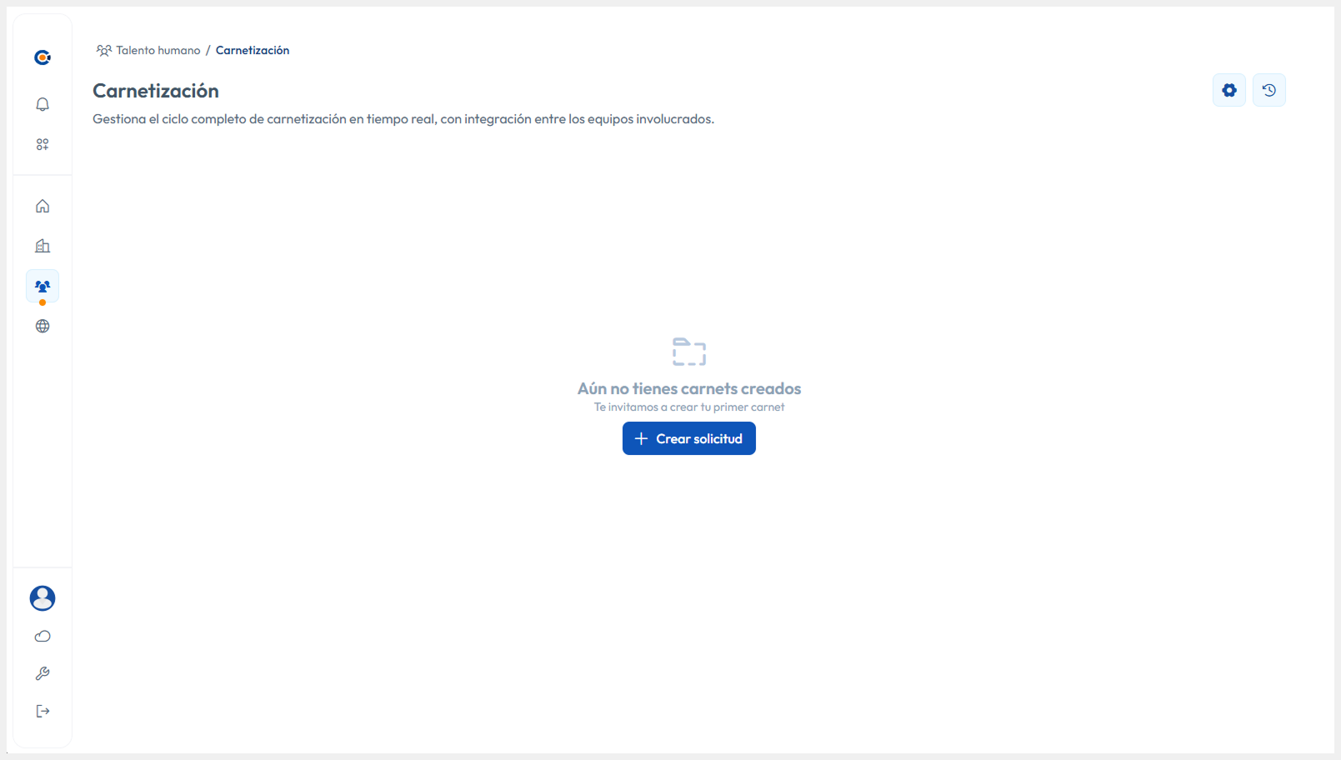Go to the home icon in sidebar

pos(43,206)
